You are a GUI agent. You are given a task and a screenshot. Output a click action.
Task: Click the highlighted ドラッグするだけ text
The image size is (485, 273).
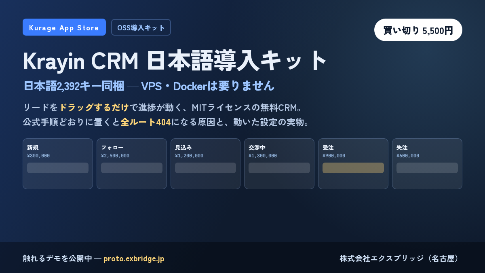coord(94,108)
